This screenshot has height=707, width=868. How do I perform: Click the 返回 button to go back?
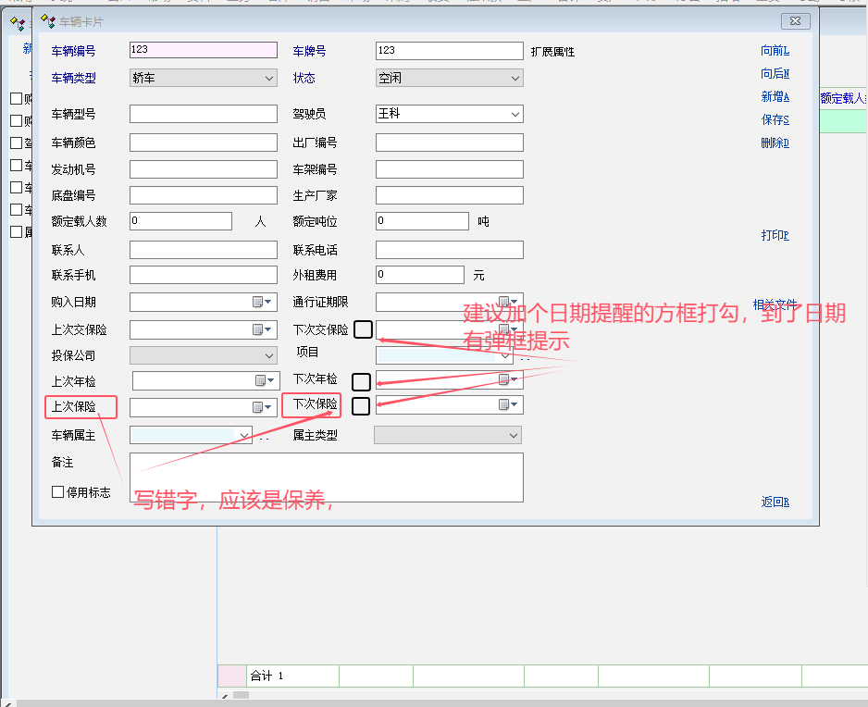(x=775, y=502)
